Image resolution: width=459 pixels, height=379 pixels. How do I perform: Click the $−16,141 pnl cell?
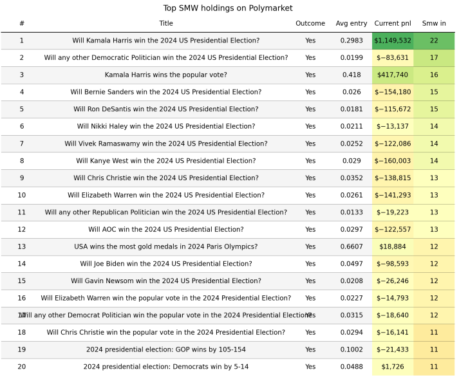tap(393, 333)
